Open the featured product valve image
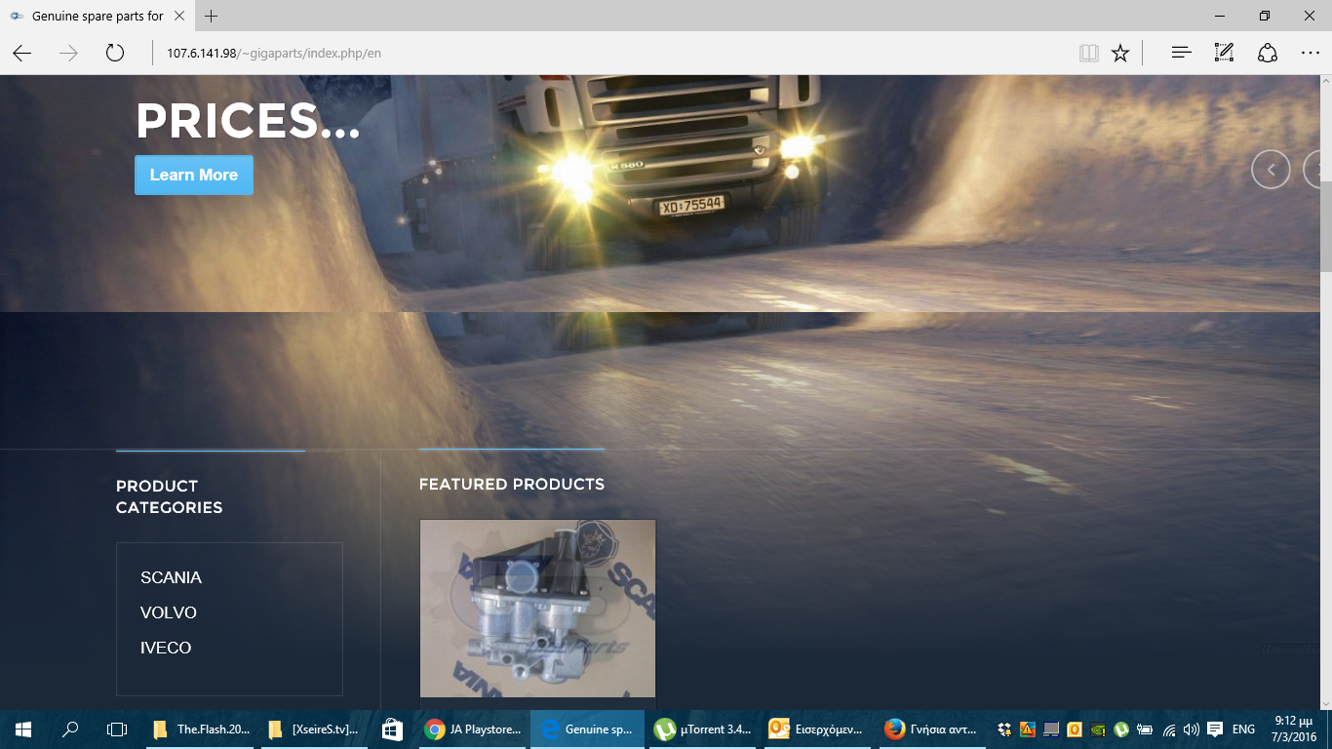 537,609
